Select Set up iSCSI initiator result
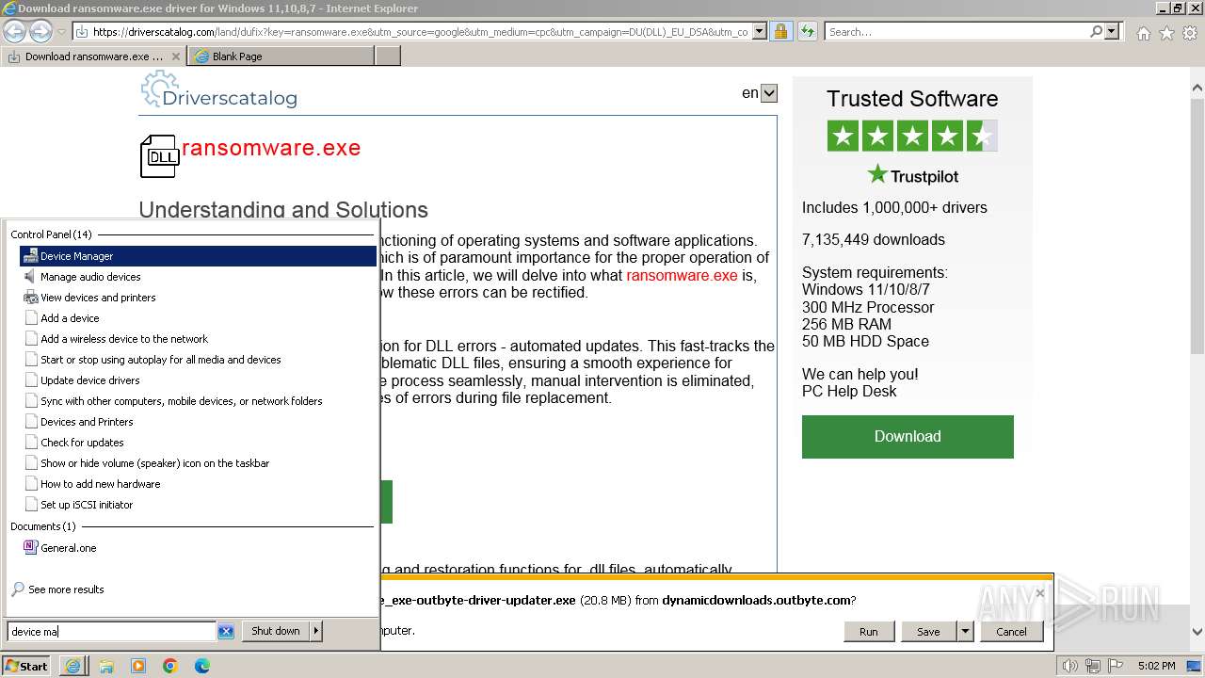Image resolution: width=1205 pixels, height=678 pixels. [x=198, y=505]
